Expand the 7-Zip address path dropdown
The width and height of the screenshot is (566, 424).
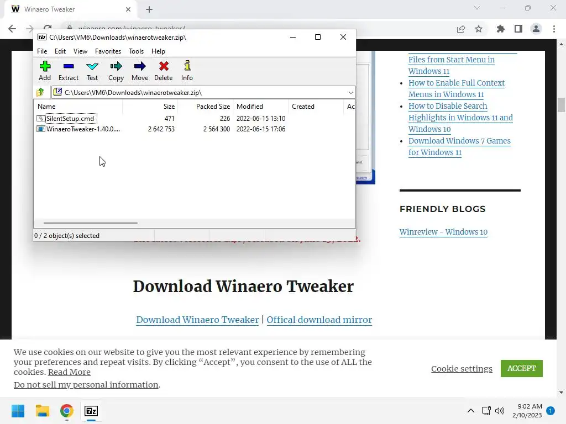pyautogui.click(x=350, y=93)
